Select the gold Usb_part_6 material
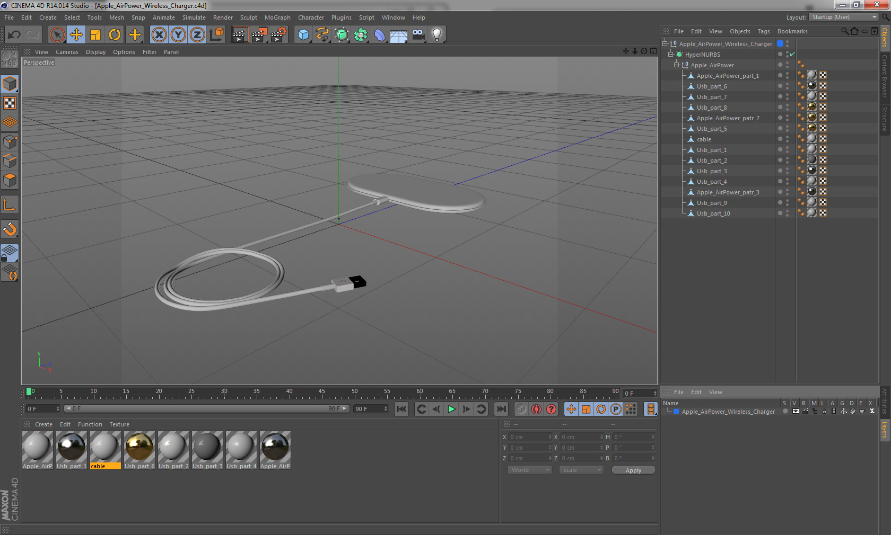This screenshot has width=891, height=535. coord(139,450)
